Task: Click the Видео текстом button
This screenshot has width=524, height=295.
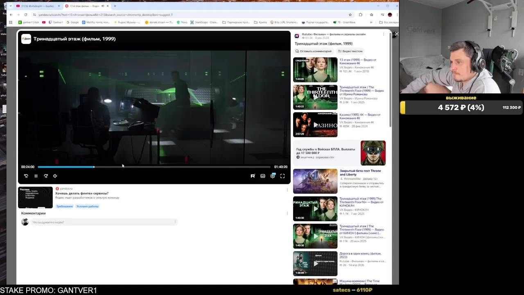Action: click(350, 51)
